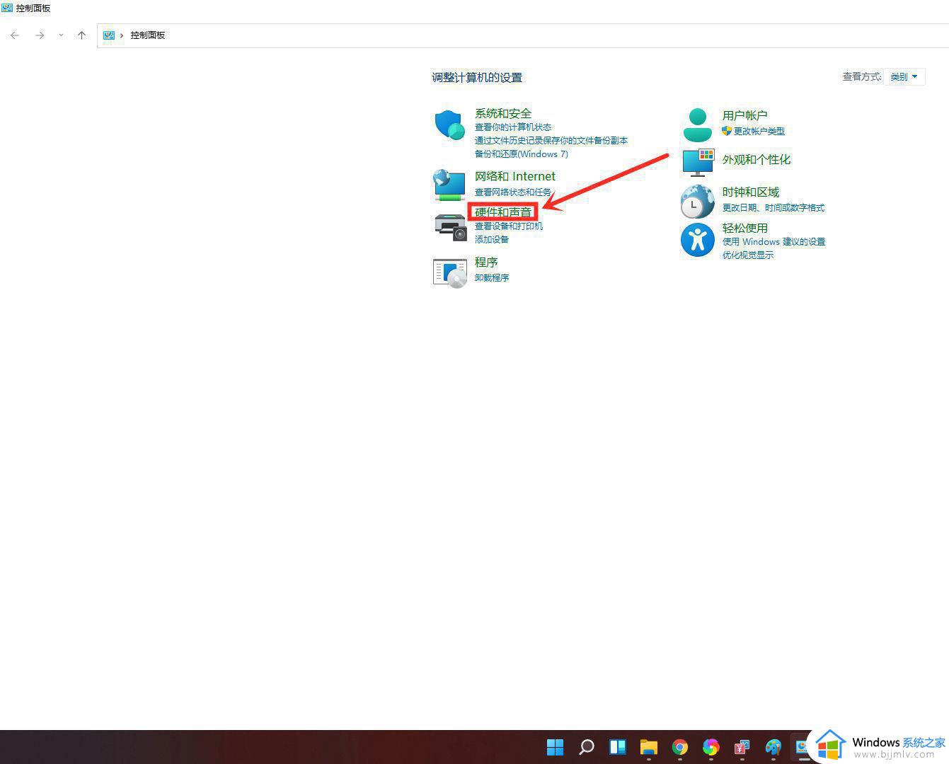The width and height of the screenshot is (949, 764).
Task: Open the colorful pinwheel app in taskbar
Action: (711, 747)
